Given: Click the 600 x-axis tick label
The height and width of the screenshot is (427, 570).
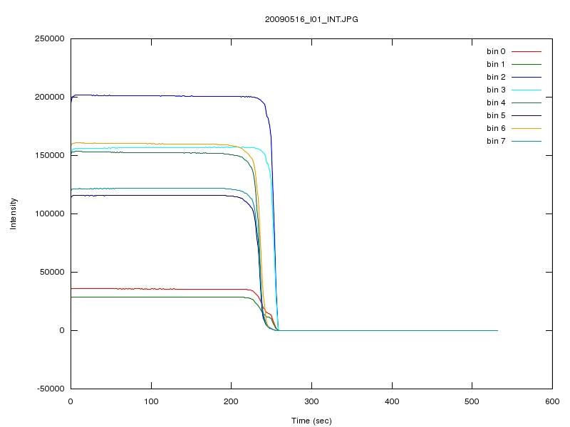Looking at the screenshot, I should tap(552, 401).
